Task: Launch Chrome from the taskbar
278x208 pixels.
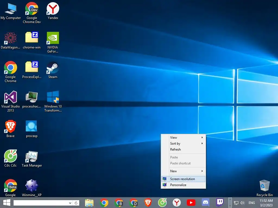Action: coord(104,203)
